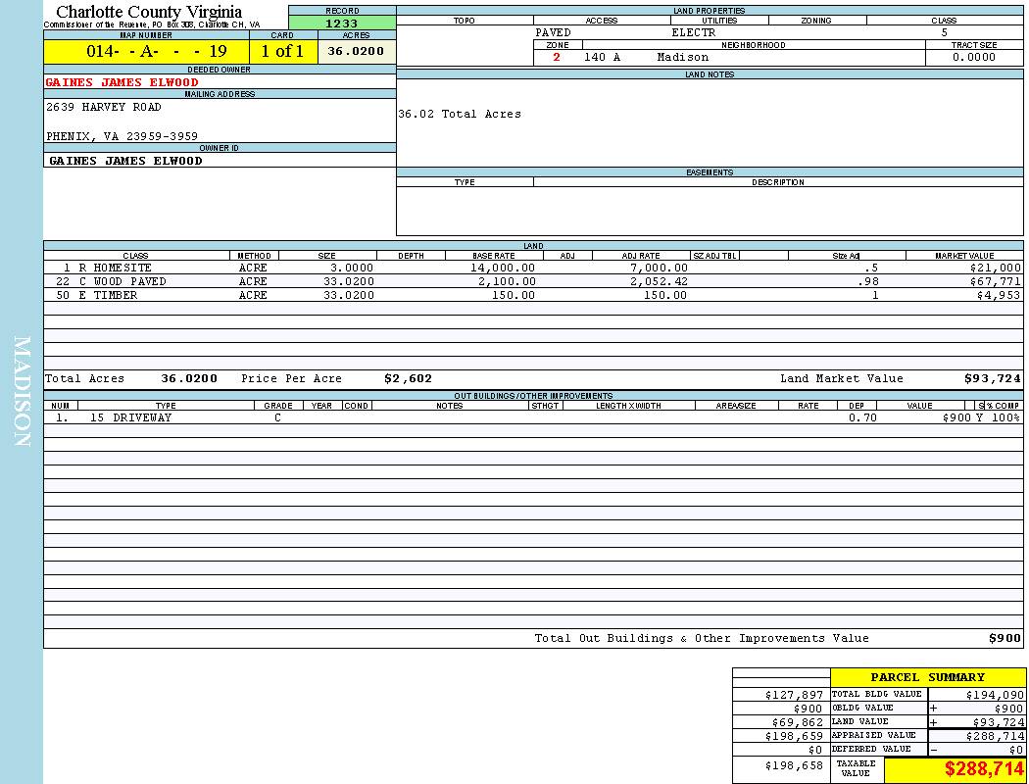
Task: Click the Land Market Value total $93,724
Action: point(992,378)
